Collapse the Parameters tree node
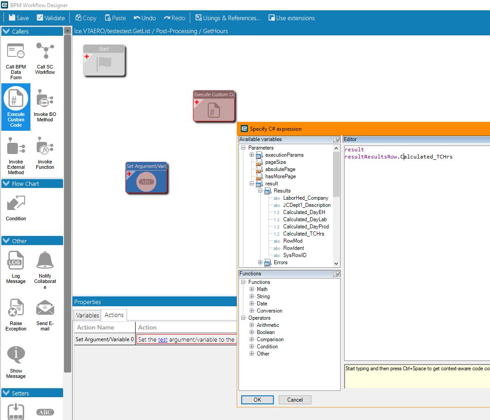Image resolution: width=490 pixels, height=420 pixels. pyautogui.click(x=243, y=148)
